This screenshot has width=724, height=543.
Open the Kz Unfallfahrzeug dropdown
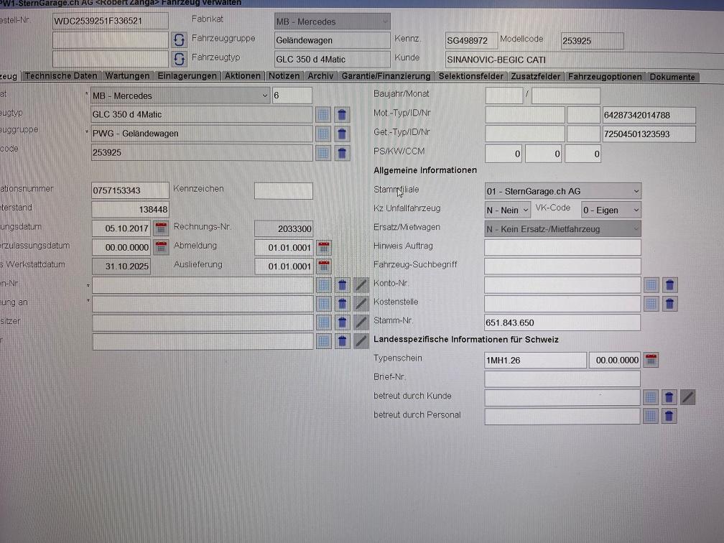click(508, 210)
